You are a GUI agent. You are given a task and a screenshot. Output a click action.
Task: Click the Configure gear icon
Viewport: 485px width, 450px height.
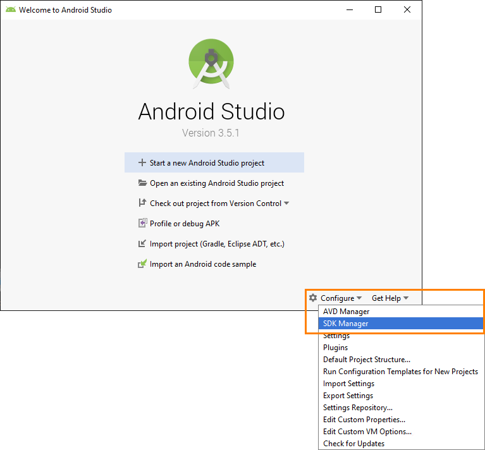coord(313,298)
